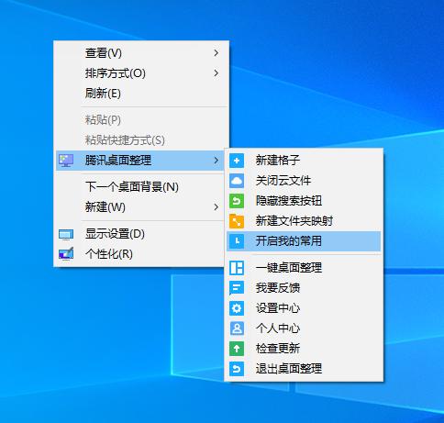Click the orange icon beside 新建文件夹映射
The image size is (444, 423).
237,221
